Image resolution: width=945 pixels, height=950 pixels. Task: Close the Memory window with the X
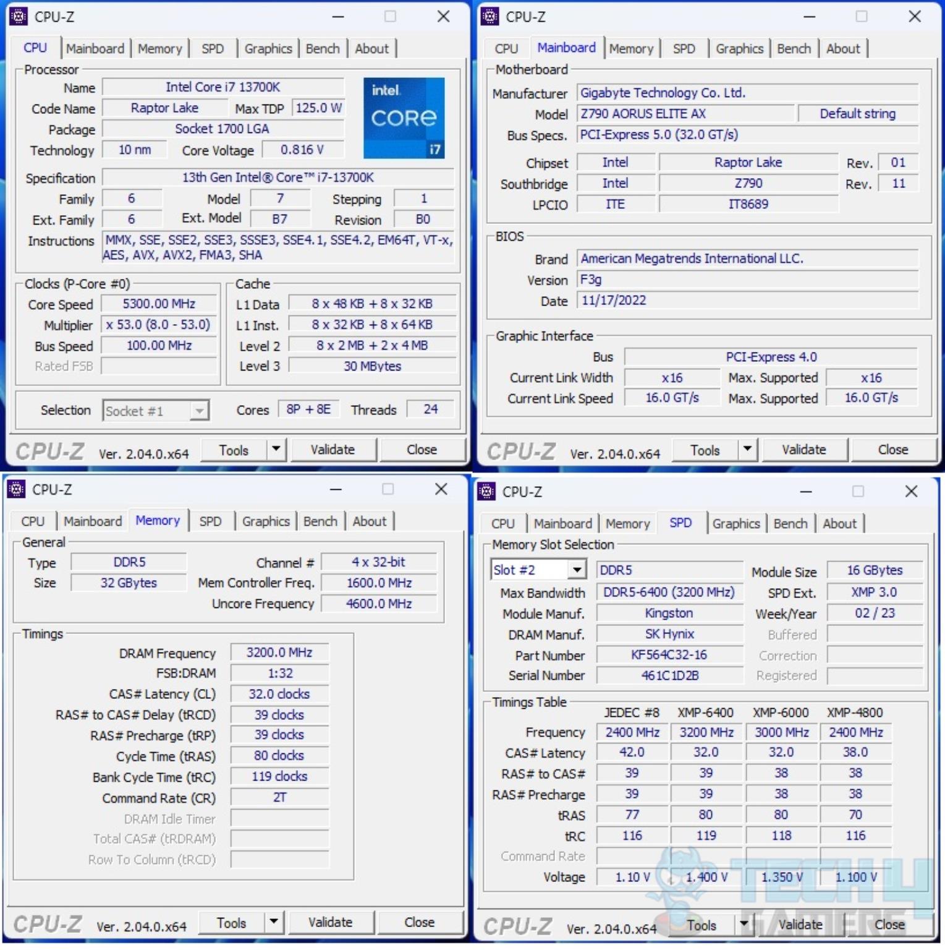(441, 489)
